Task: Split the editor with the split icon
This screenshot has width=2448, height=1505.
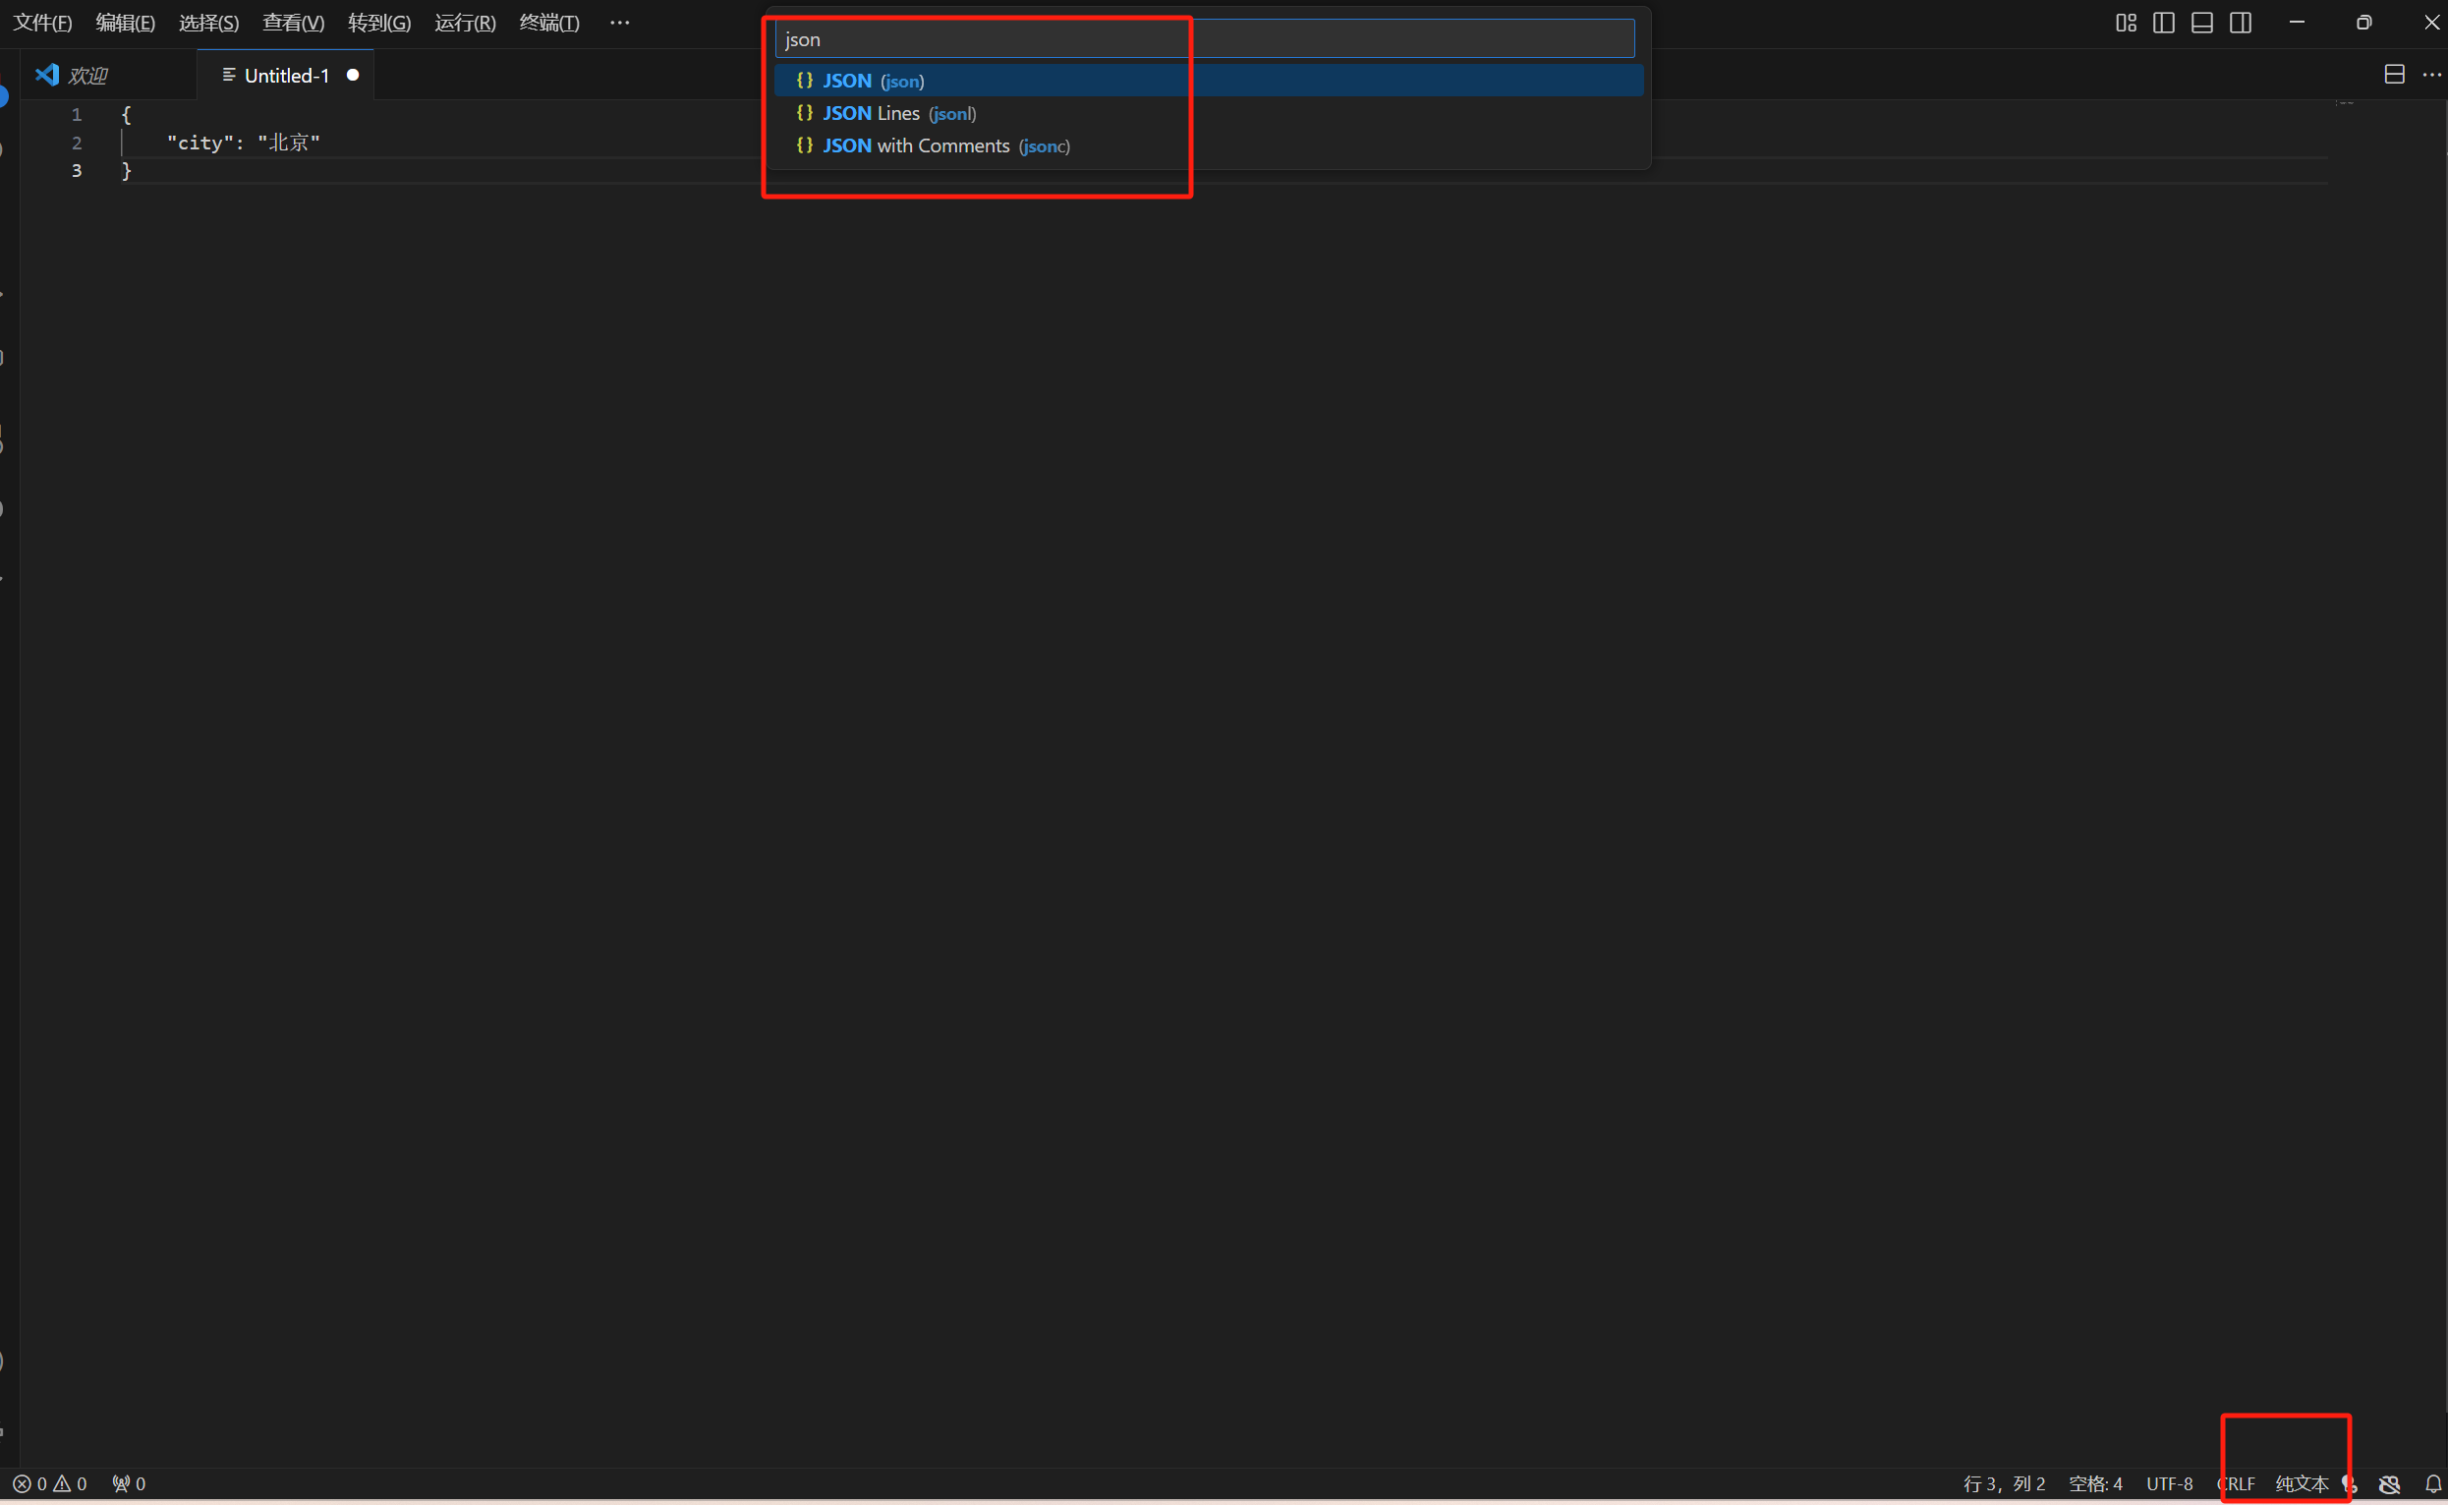Action: [x=2394, y=75]
